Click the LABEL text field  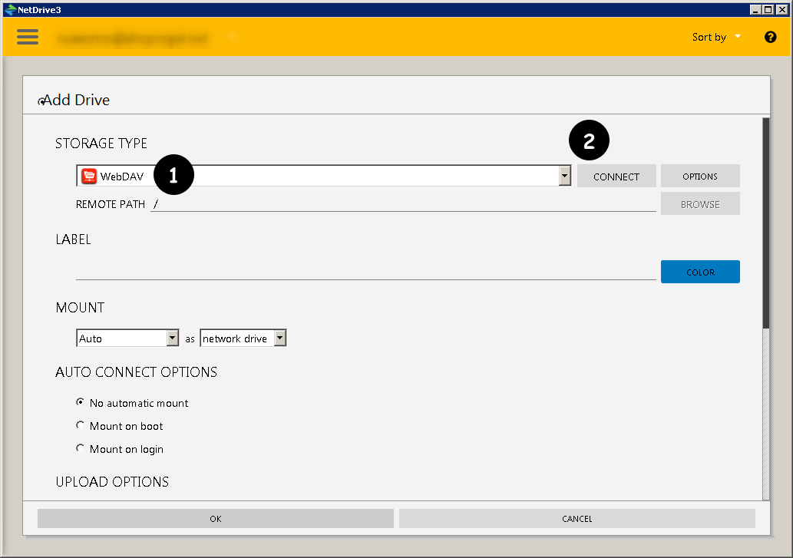tap(365, 271)
